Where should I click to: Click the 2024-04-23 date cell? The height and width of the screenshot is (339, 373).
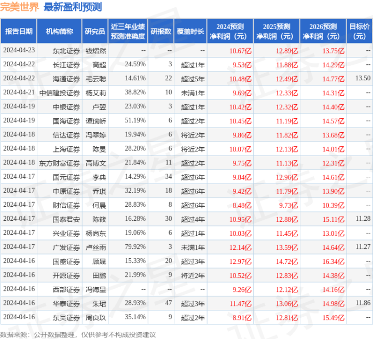19,50
